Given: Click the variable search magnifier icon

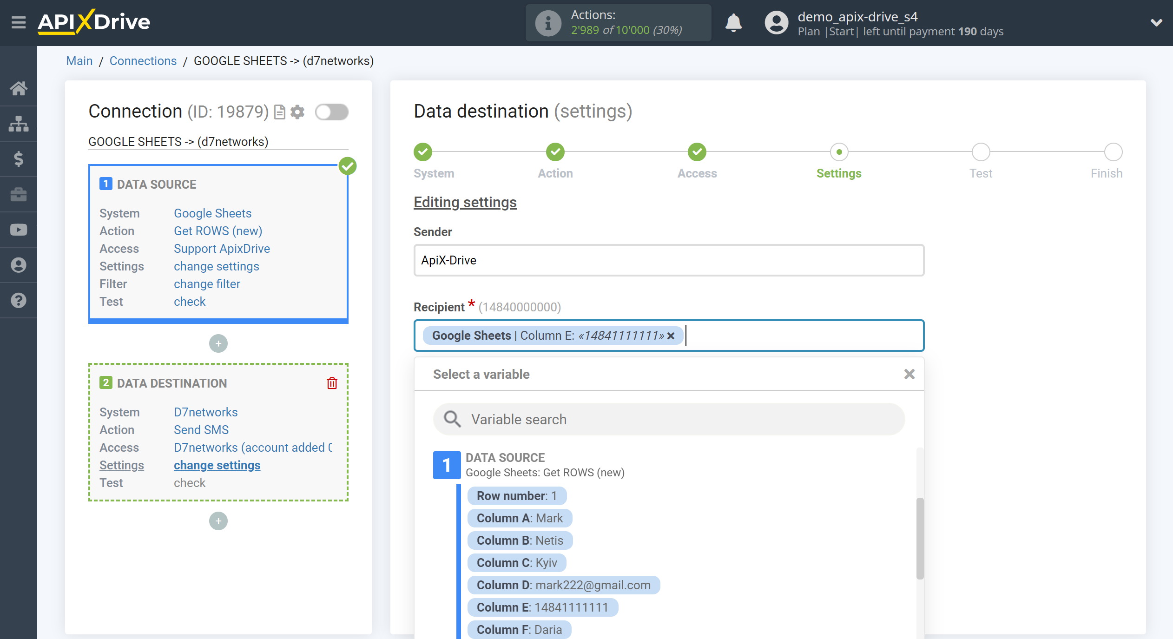Looking at the screenshot, I should click(452, 419).
